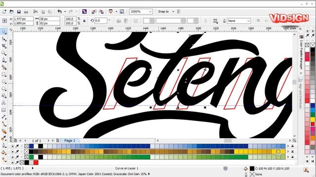Select the Text tool
The image size is (316, 177).
(x=3, y=103)
